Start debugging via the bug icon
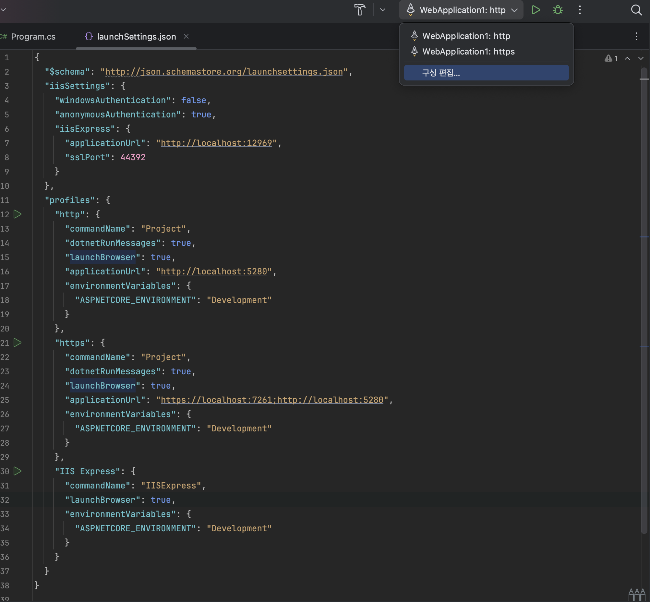The width and height of the screenshot is (650, 602). coord(558,10)
